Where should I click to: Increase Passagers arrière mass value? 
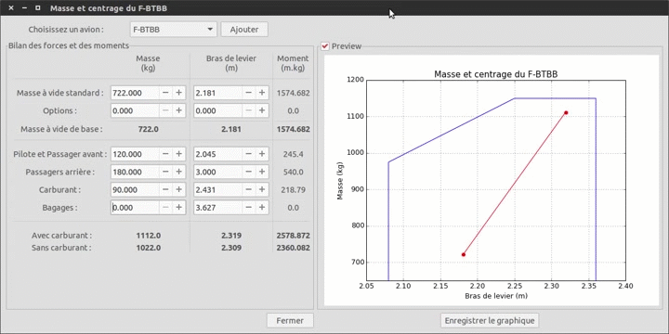tap(178, 173)
